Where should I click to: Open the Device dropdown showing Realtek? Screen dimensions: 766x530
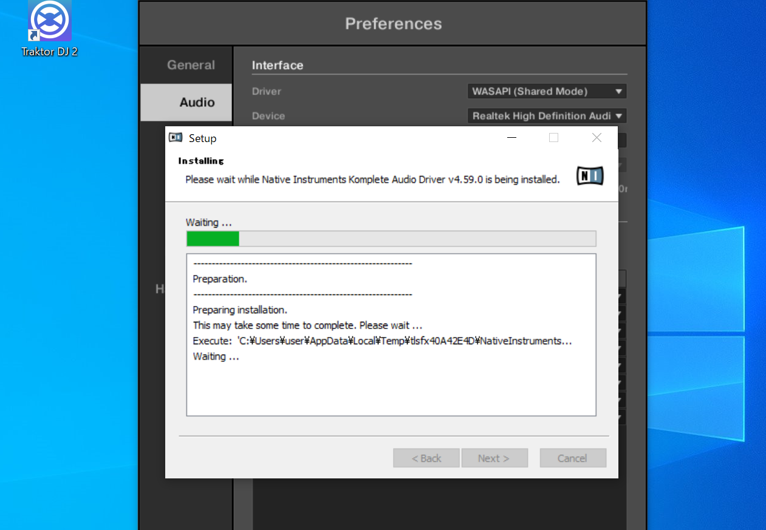click(x=546, y=116)
